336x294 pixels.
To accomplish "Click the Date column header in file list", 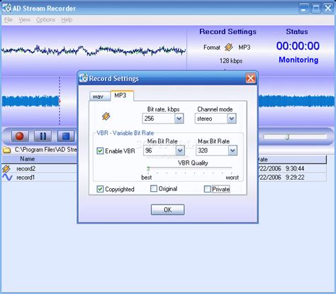I will click(x=292, y=159).
